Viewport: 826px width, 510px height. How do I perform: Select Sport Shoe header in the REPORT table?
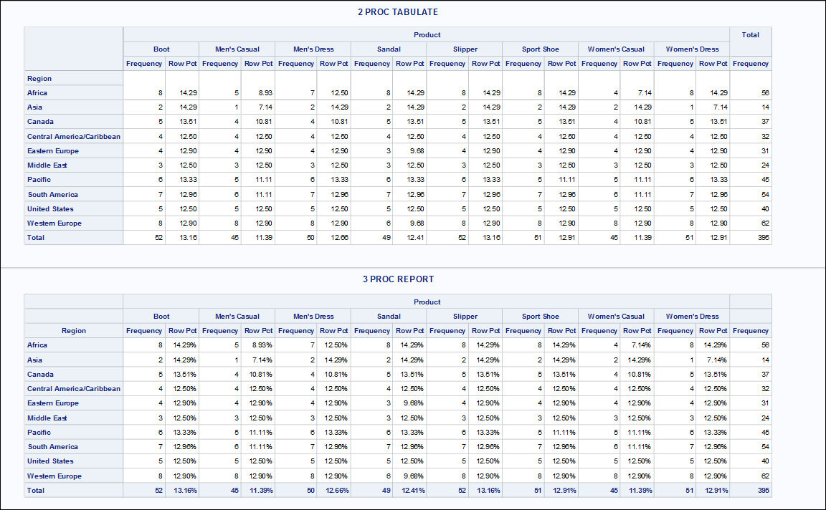540,317
